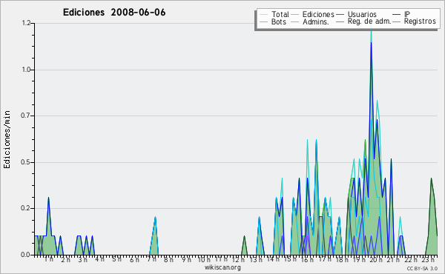
Task: Click the 'CC BY-SA 3.0' license text
Action: click(x=422, y=268)
